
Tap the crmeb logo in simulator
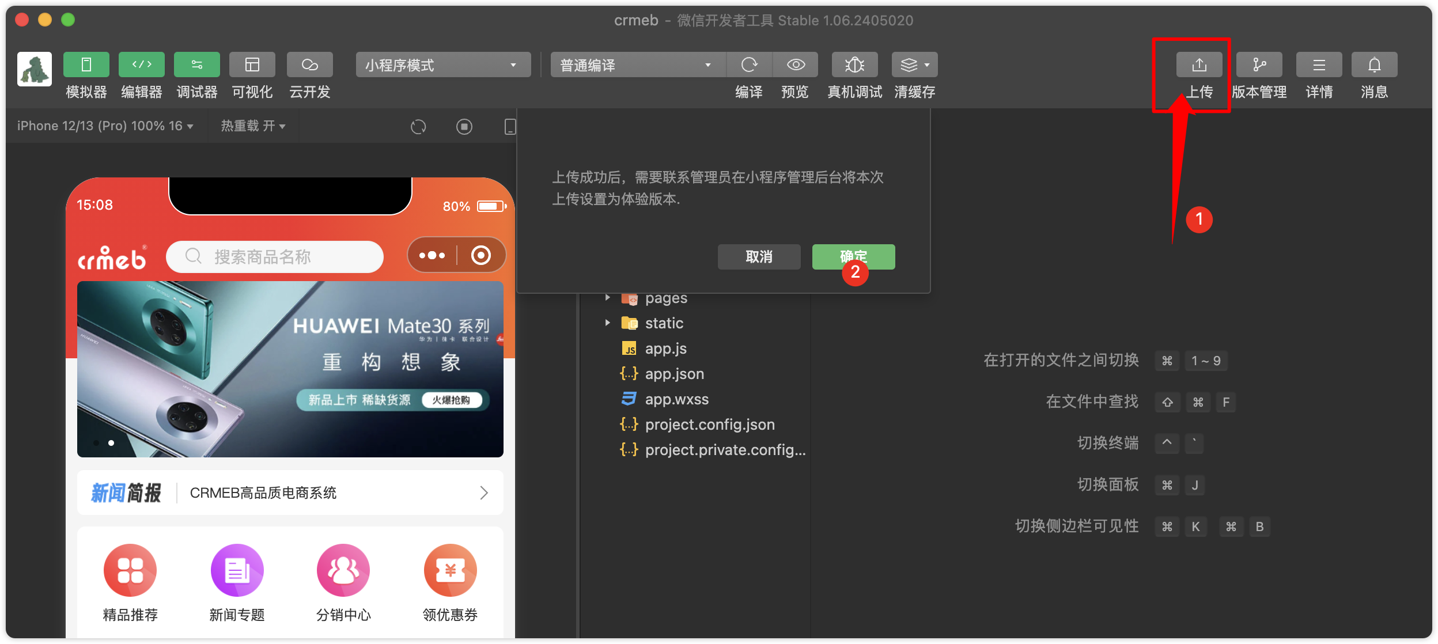point(113,257)
